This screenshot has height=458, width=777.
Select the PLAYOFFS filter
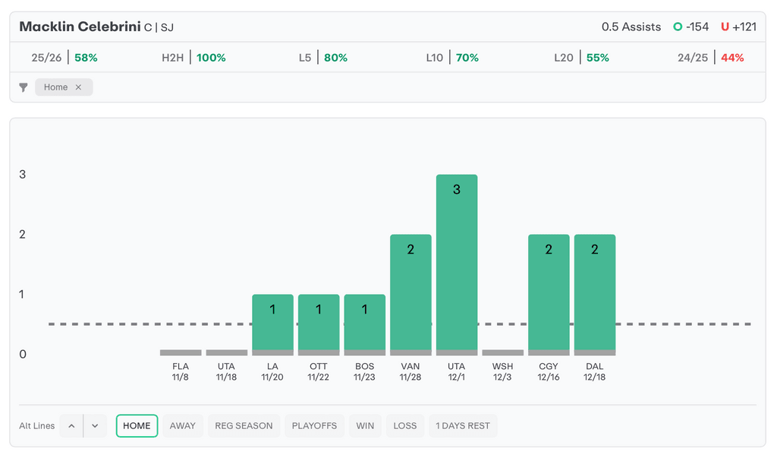point(314,426)
